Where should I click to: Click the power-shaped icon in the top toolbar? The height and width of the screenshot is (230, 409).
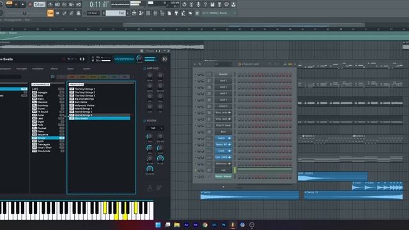click(184, 4)
